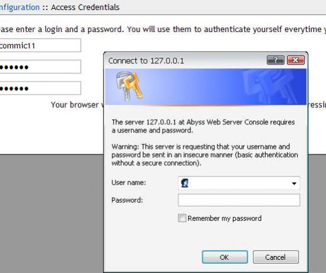Image resolution: width=326 pixels, height=273 pixels.
Task: Click the first masked password field on page
Action: [x=40, y=67]
